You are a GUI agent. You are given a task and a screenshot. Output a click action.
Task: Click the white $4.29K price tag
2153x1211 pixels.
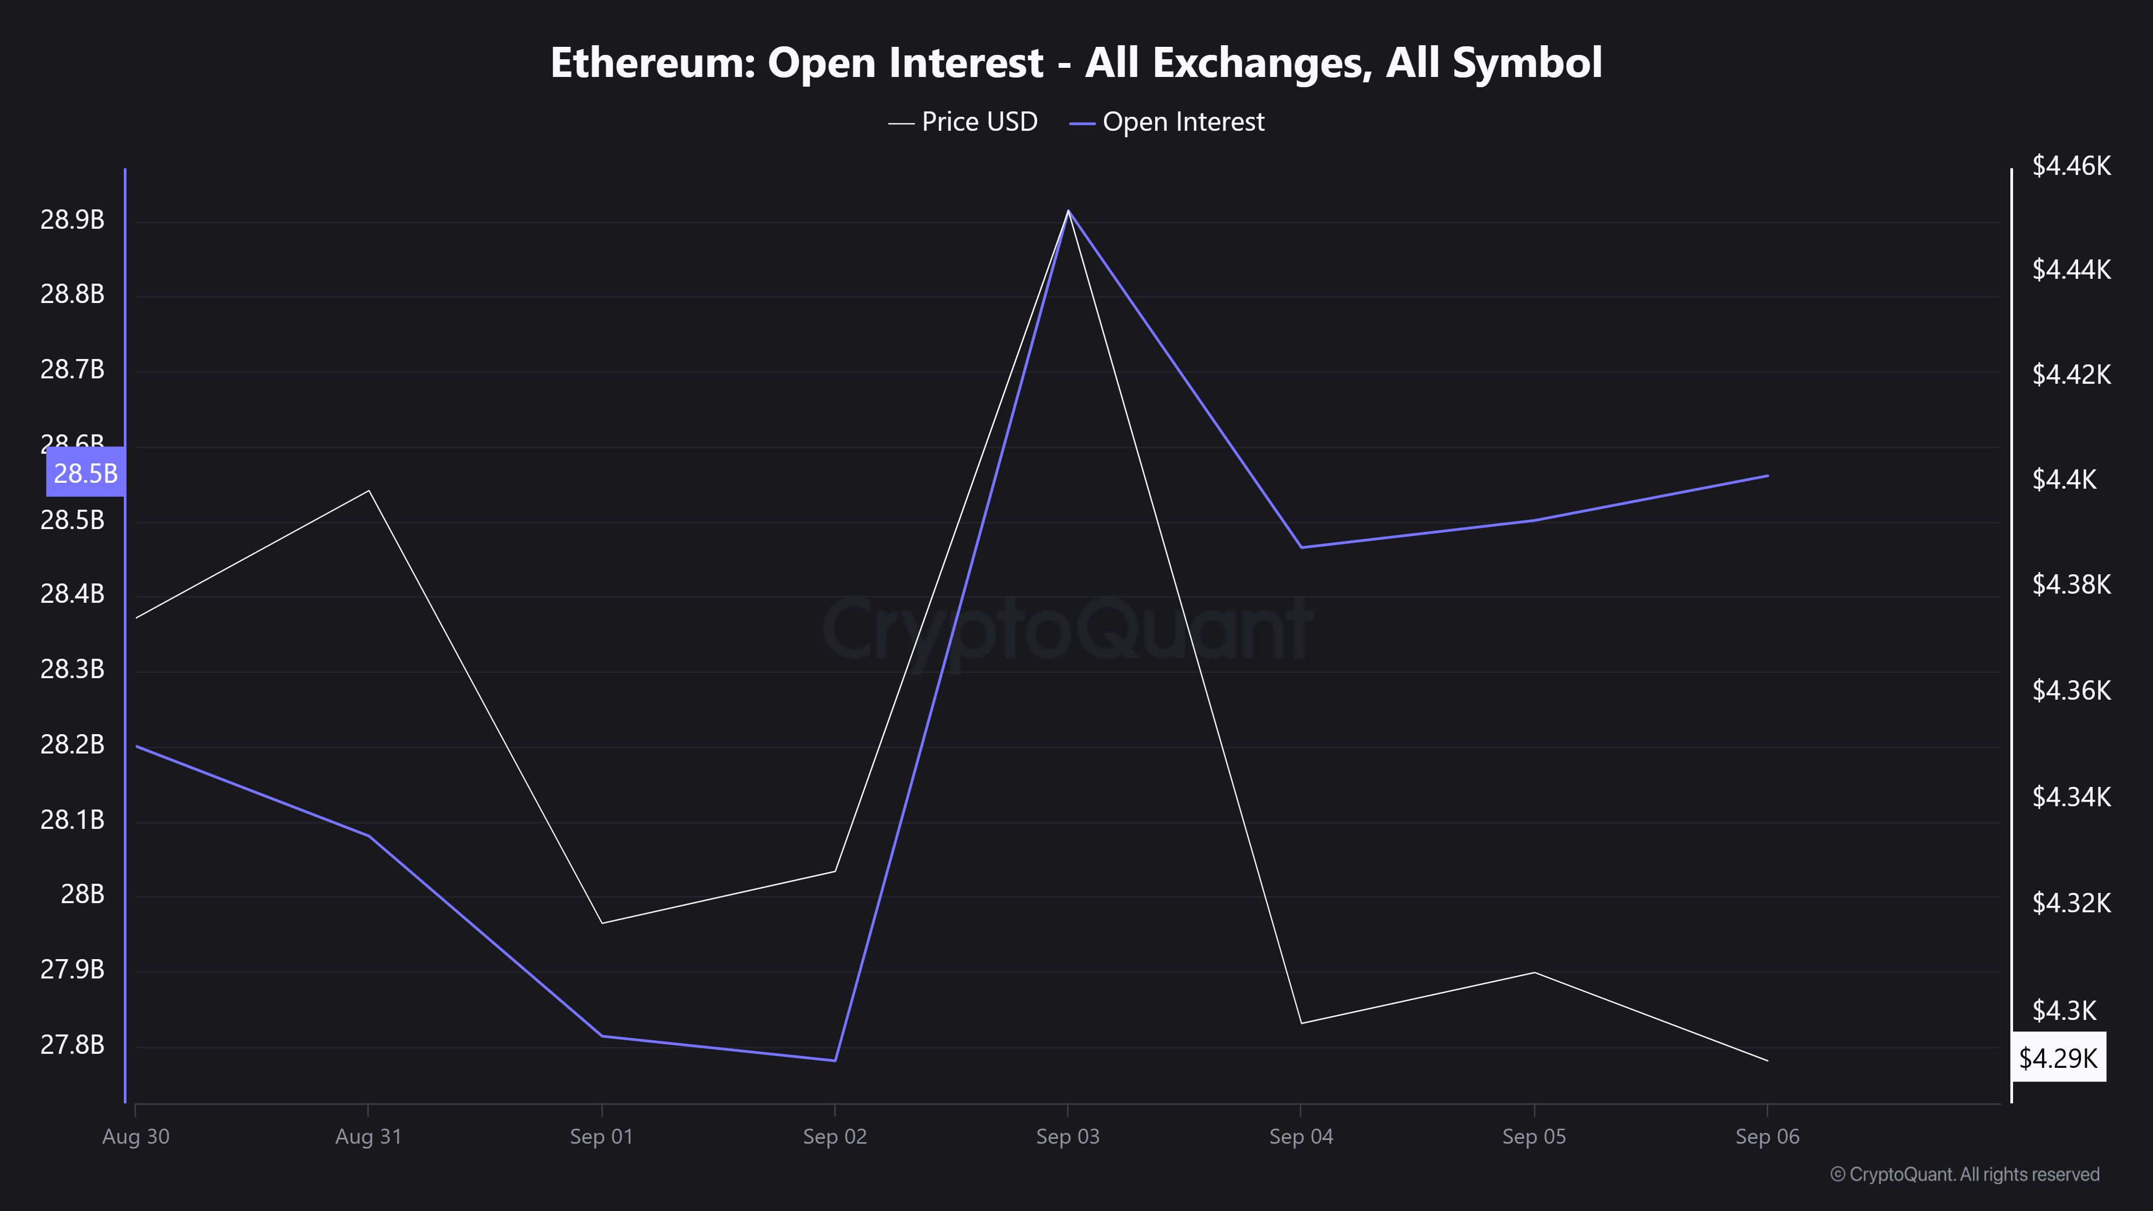2058,1058
